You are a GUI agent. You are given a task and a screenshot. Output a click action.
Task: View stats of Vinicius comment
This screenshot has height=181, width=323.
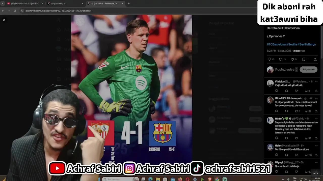(x=307, y=91)
